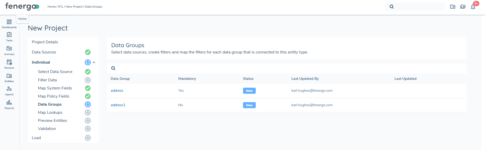Click the ETL breadcrumb link

pos(61,7)
